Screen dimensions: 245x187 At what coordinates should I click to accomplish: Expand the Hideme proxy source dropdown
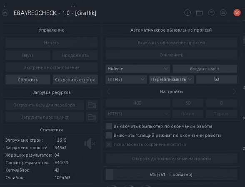138,69
